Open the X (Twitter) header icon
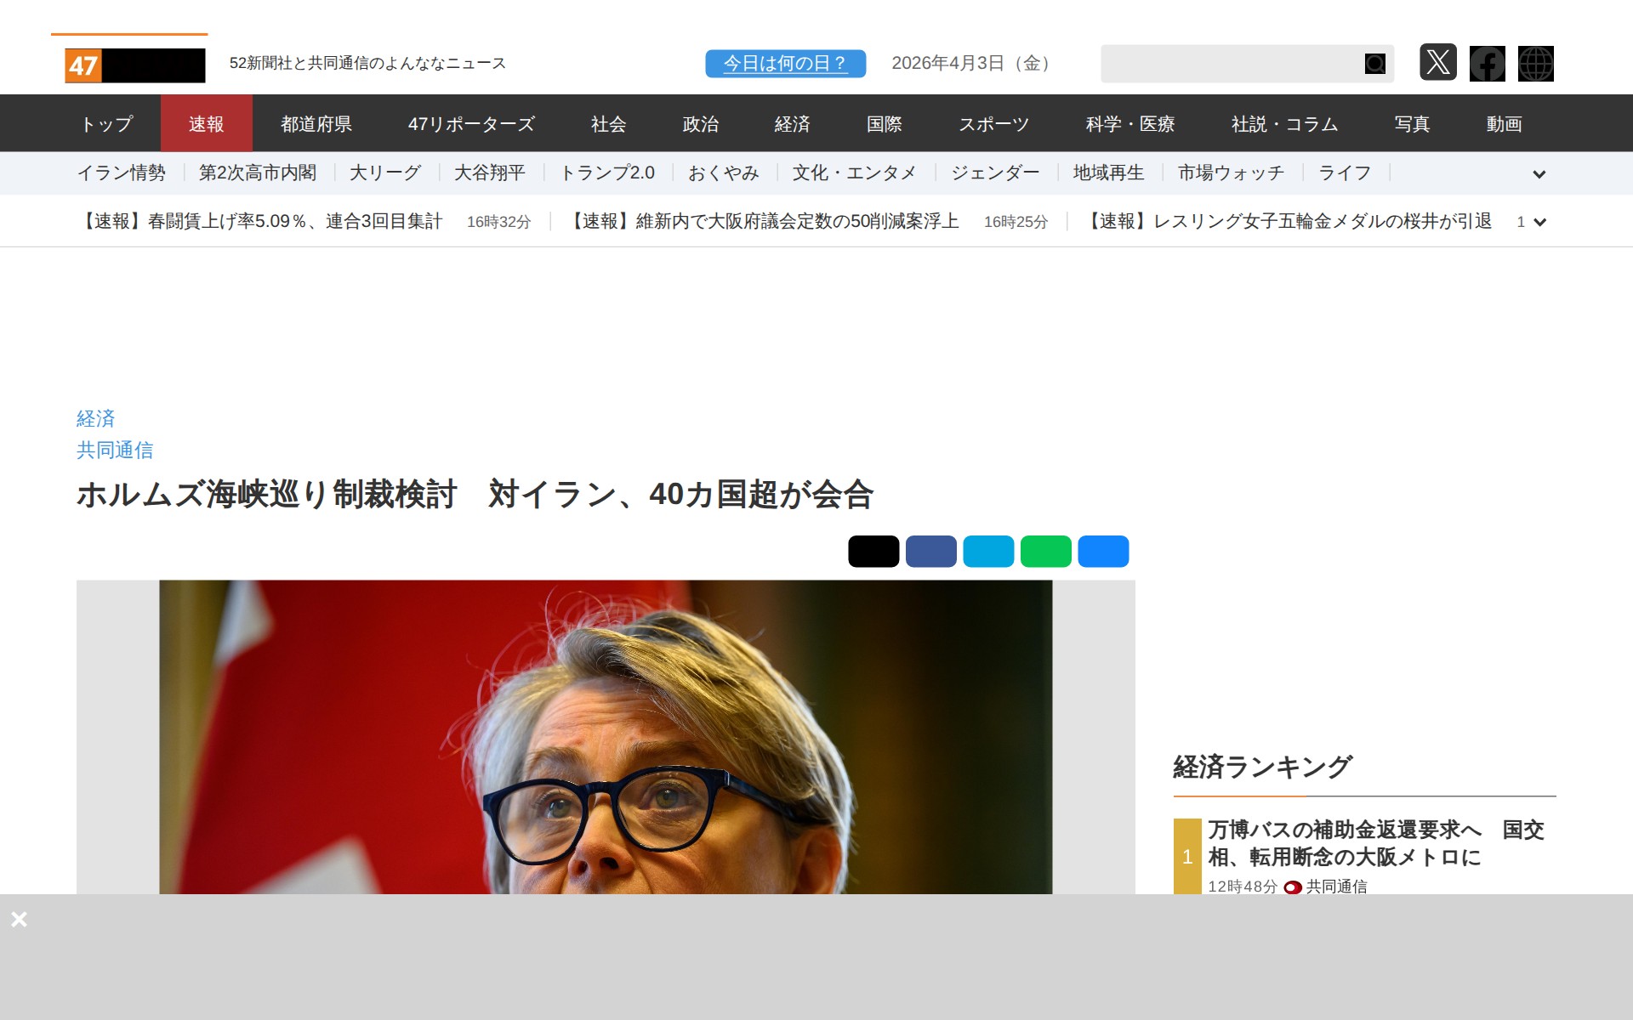Screen dimensions: 1633x1020 click(1437, 63)
